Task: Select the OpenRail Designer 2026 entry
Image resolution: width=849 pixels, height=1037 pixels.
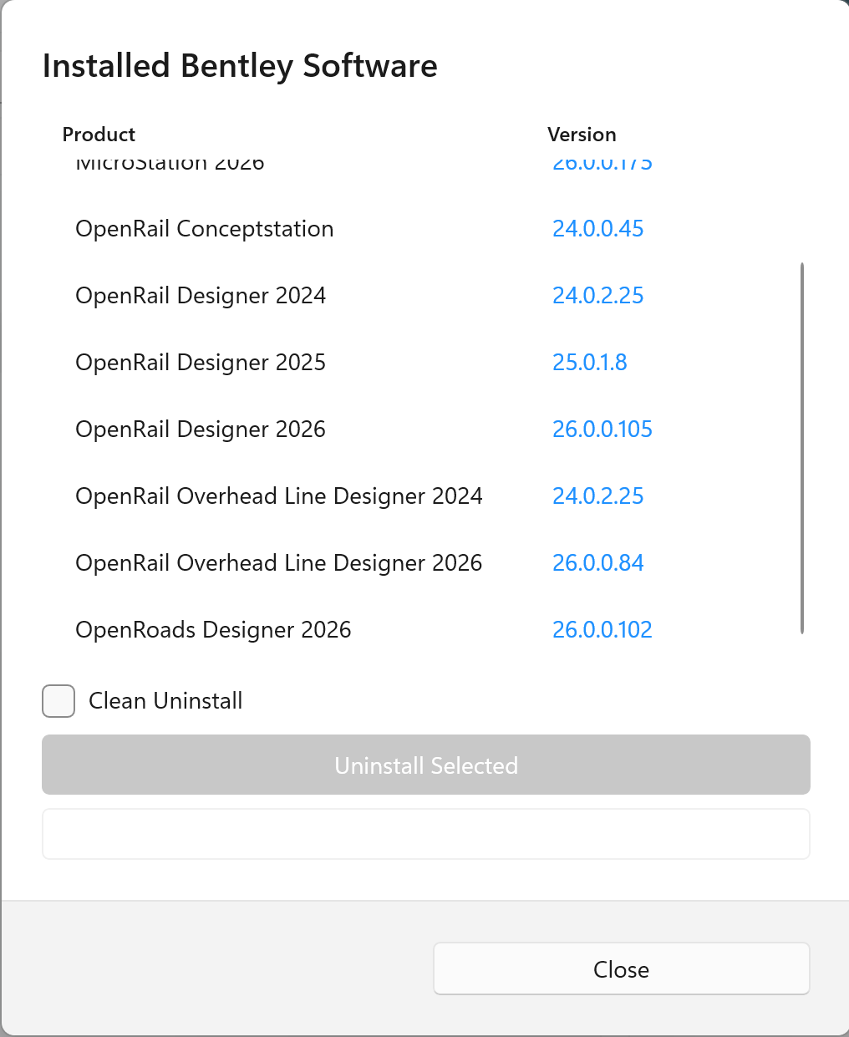Action: click(x=201, y=429)
